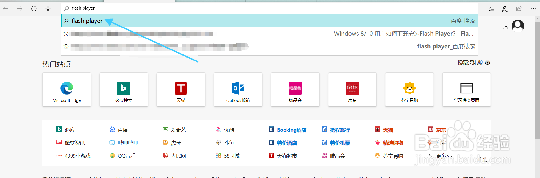This screenshot has height=178, width=540.
Task: Choose history suggestion about Windows 8/10 Flash Player
Action: pos(269,34)
